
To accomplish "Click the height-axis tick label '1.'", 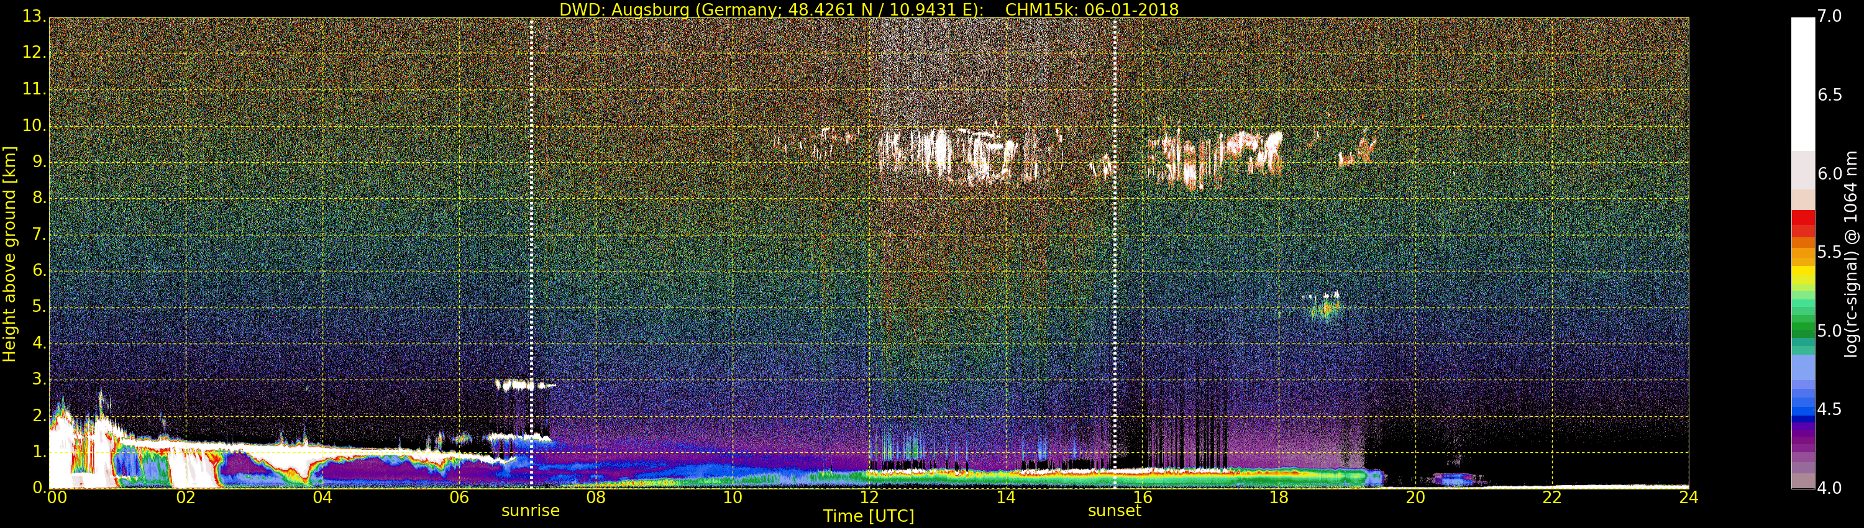I will (39, 452).
